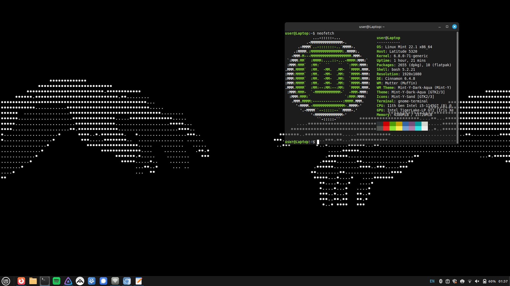This screenshot has width=510, height=286.
Task: Click the yellow block in the lower palette row
Action: click(x=399, y=128)
